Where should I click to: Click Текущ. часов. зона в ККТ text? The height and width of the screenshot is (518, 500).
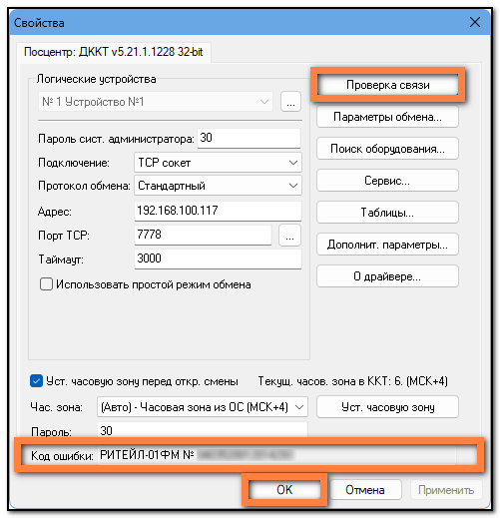[353, 381]
